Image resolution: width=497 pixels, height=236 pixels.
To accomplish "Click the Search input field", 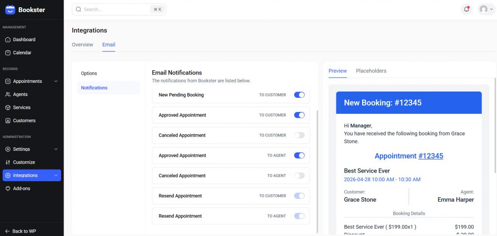I will [x=119, y=10].
